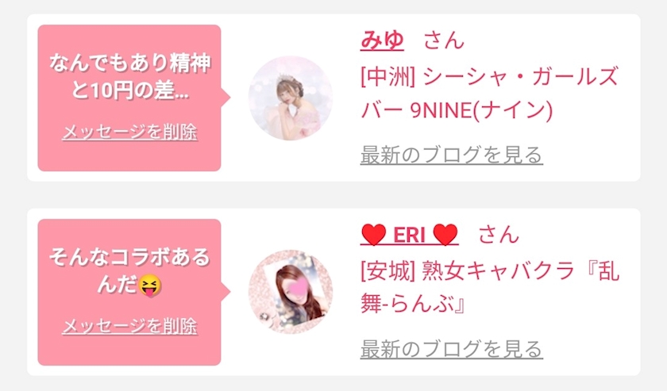667x391 pixels.
Task: Click the message text そんなコラボあるんだ
Action: 129,270
